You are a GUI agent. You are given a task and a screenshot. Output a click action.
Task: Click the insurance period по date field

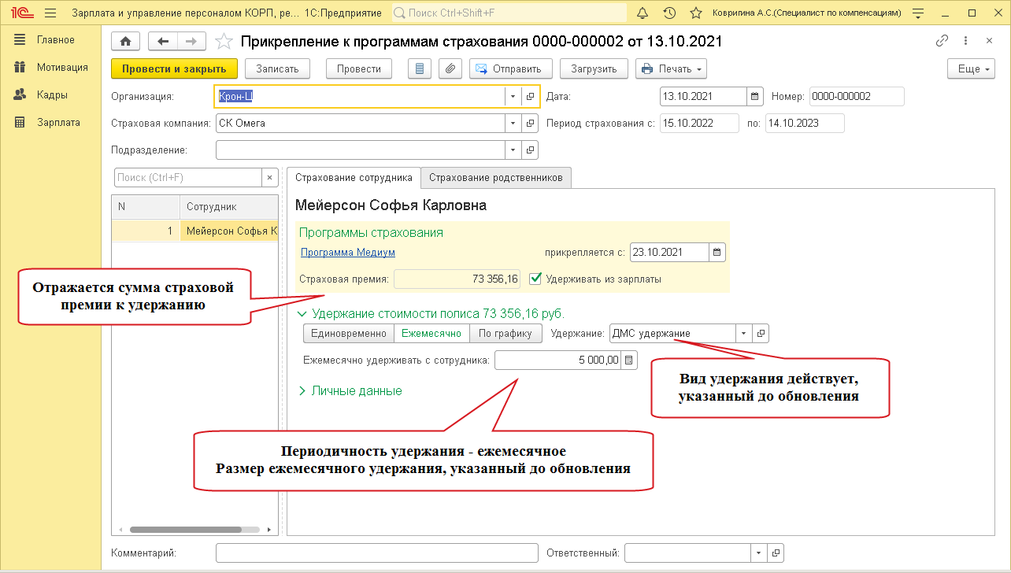point(805,124)
